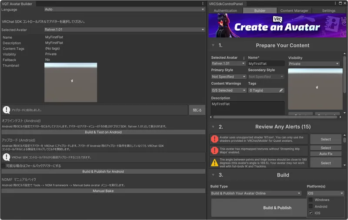Click Select button for mipmapped textures alert

[x=325, y=148]
